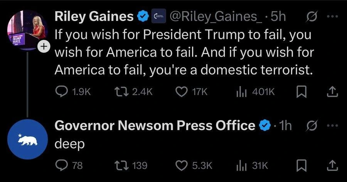
Task: Like the Governor Newsom Press Office reply
Action: coord(181,165)
